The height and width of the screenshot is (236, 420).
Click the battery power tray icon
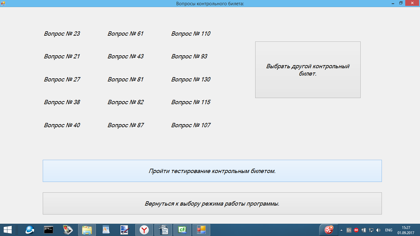(364, 230)
